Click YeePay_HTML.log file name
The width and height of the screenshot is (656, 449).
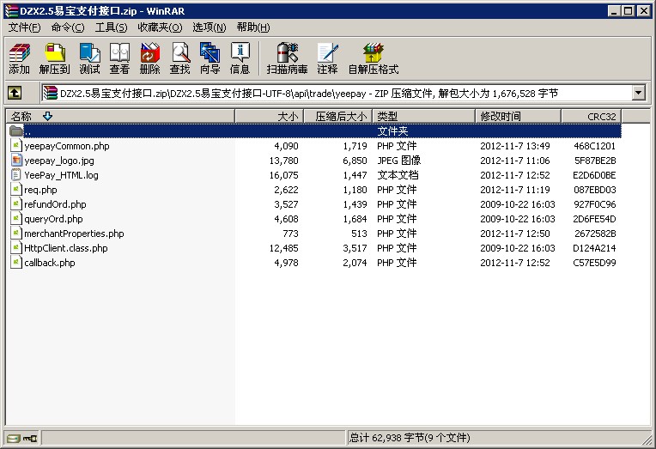click(61, 175)
